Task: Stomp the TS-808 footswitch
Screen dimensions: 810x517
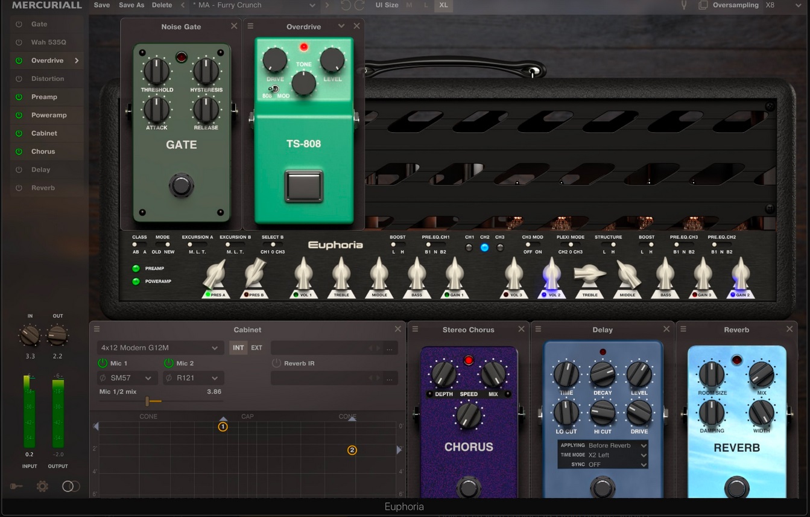Action: point(304,186)
